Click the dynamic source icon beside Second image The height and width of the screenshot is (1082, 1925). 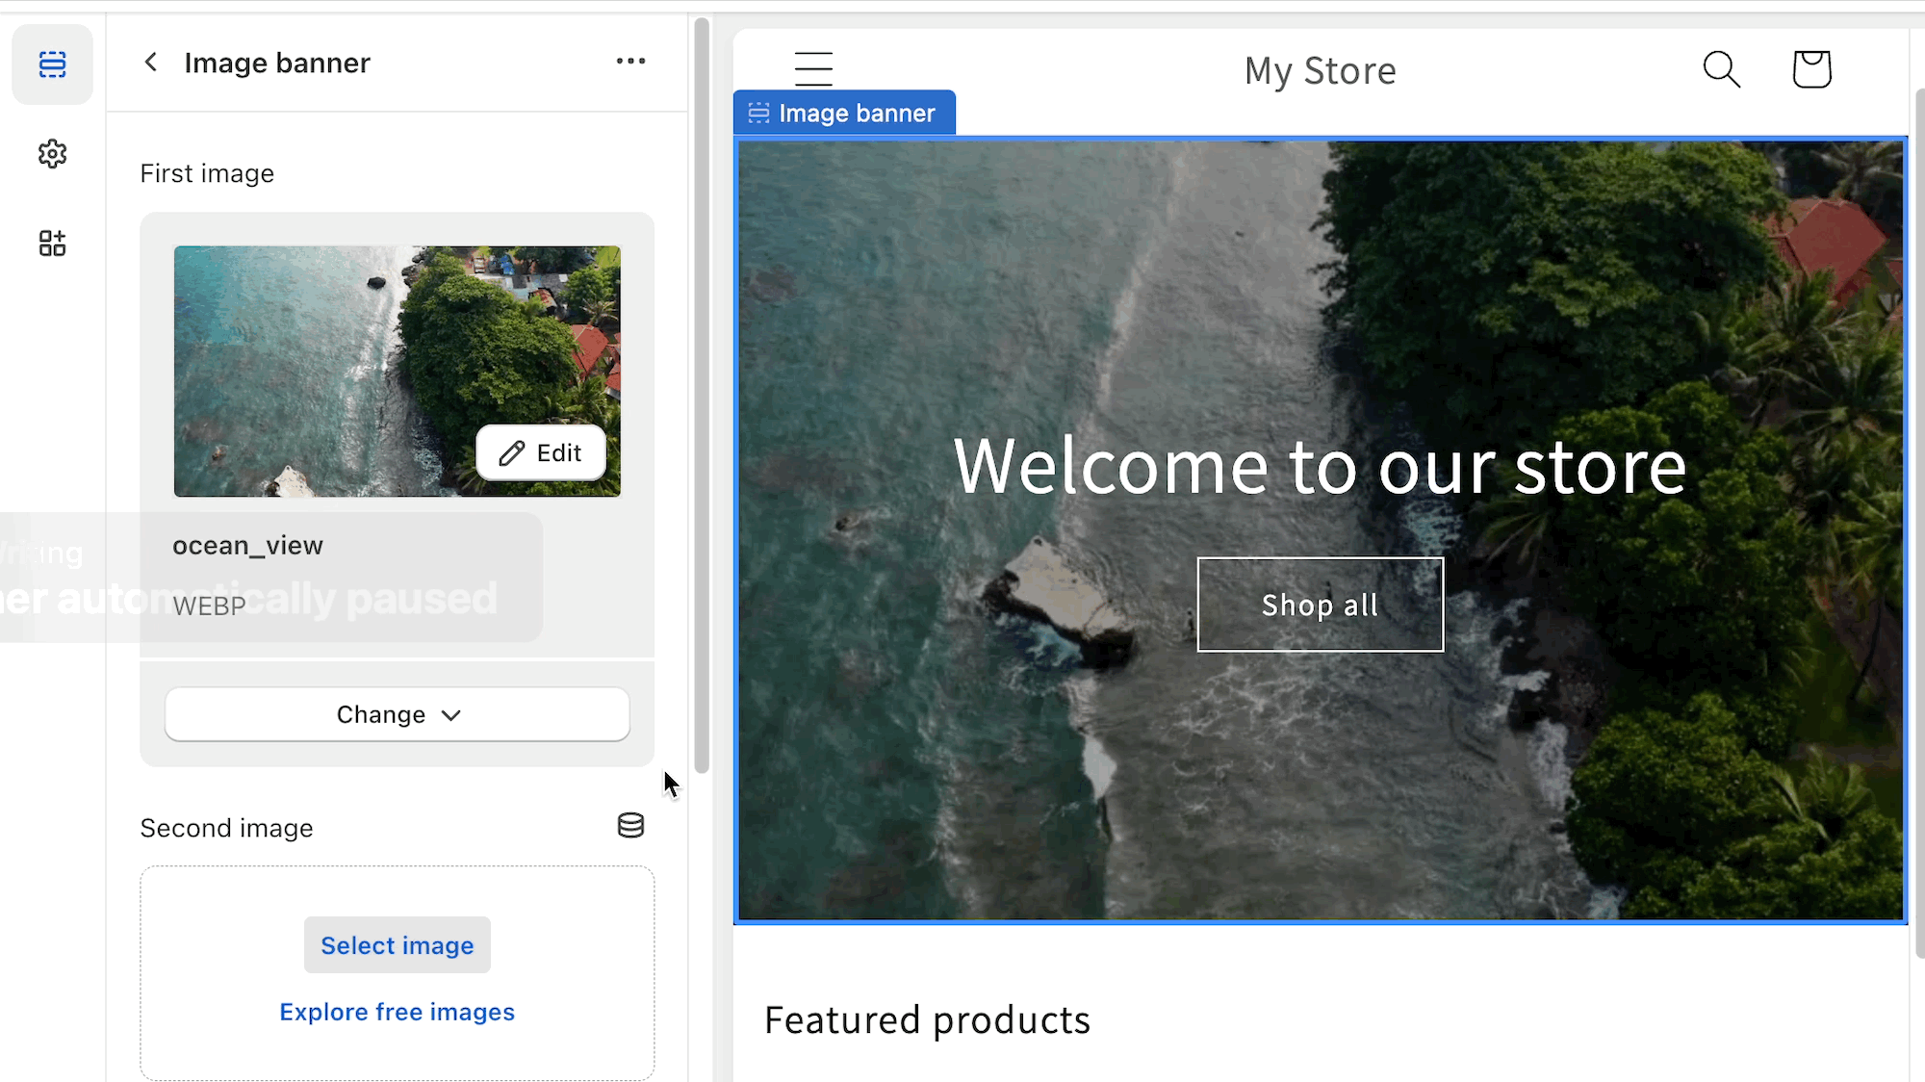tap(630, 825)
